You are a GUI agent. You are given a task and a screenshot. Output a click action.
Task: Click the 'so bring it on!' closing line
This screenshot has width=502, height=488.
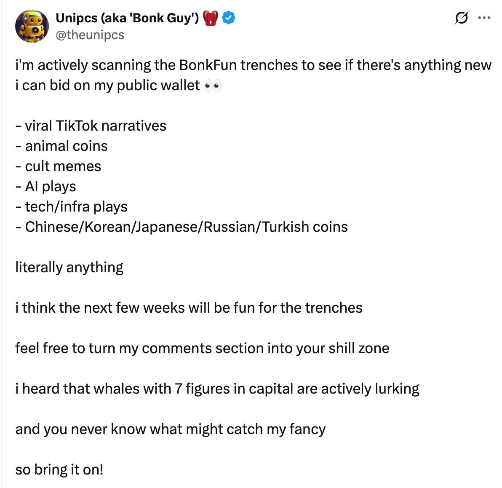tap(59, 470)
